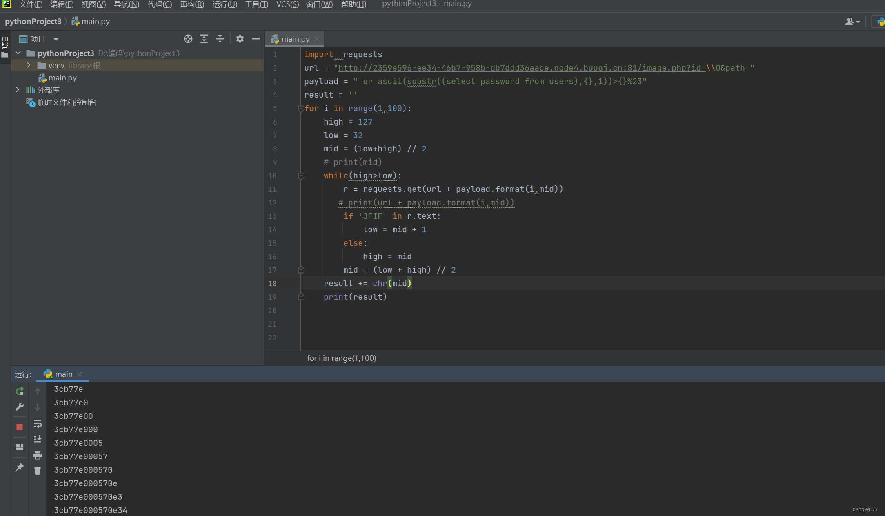Pin the run tab with pin icon

tap(20, 467)
